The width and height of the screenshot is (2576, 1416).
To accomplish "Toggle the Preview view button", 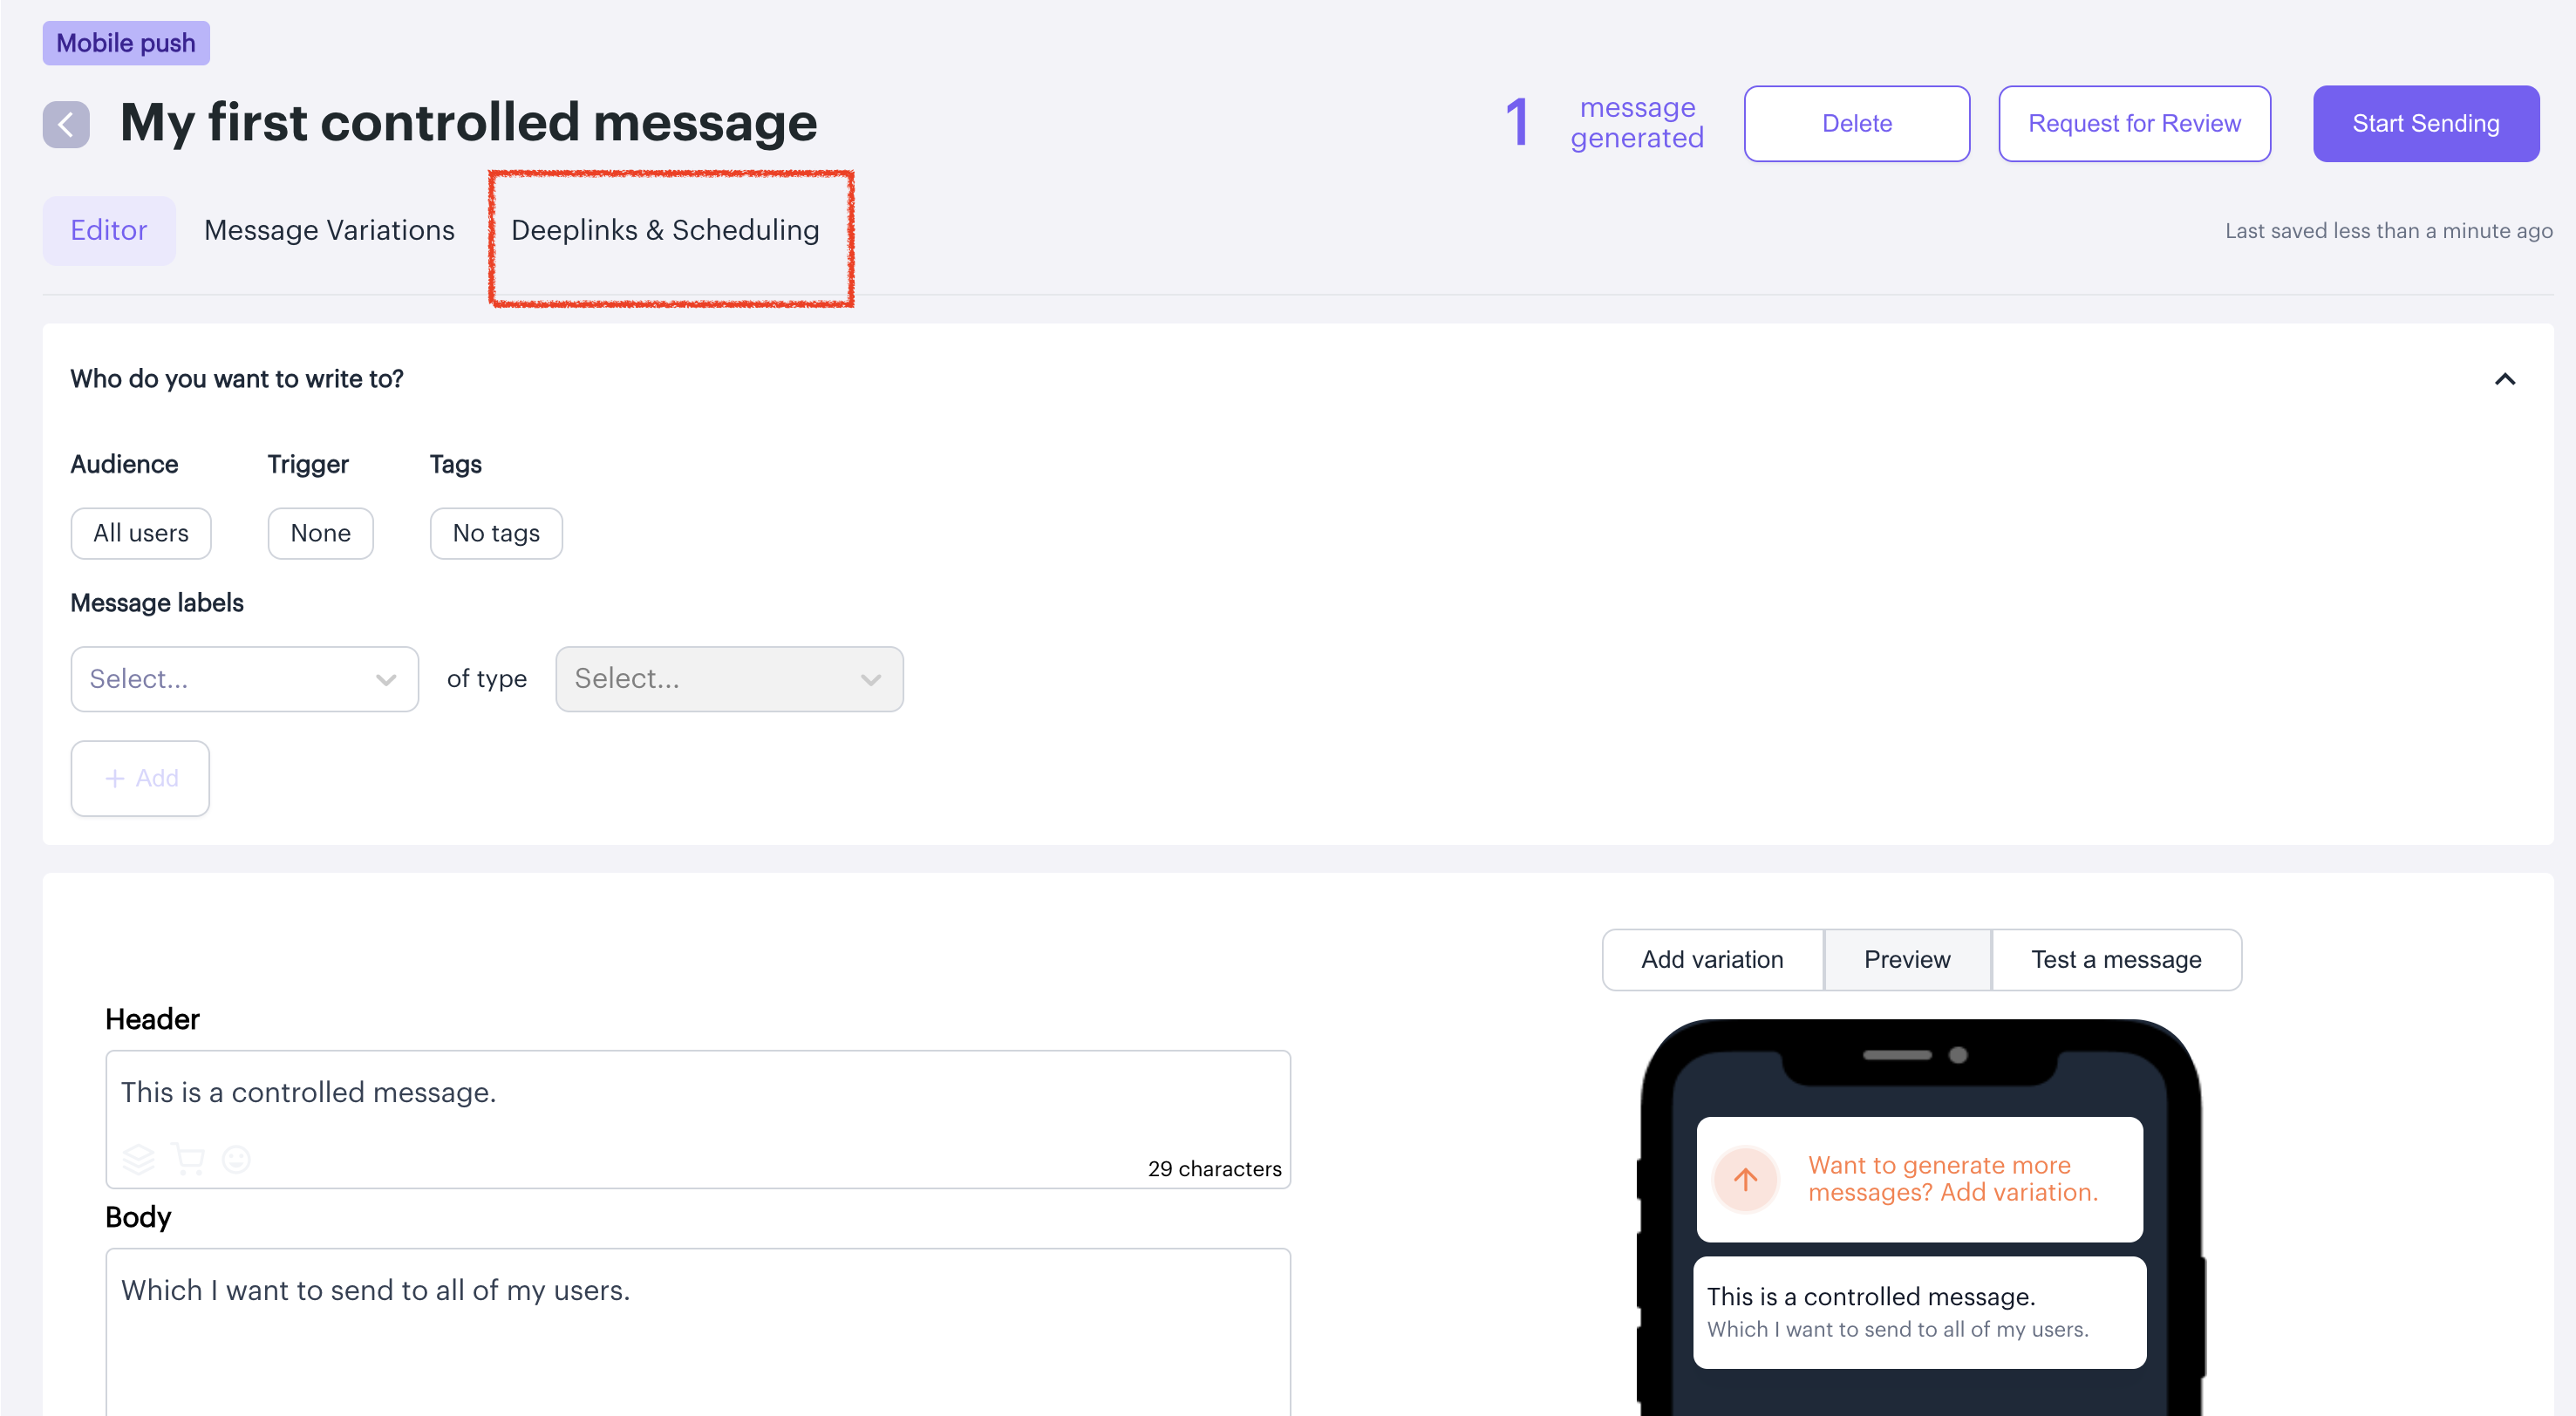I will coord(1906,959).
